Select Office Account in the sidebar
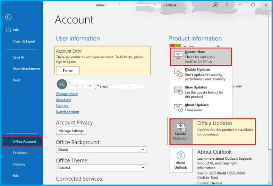The width and height of the screenshot is (273, 186). 22,142
